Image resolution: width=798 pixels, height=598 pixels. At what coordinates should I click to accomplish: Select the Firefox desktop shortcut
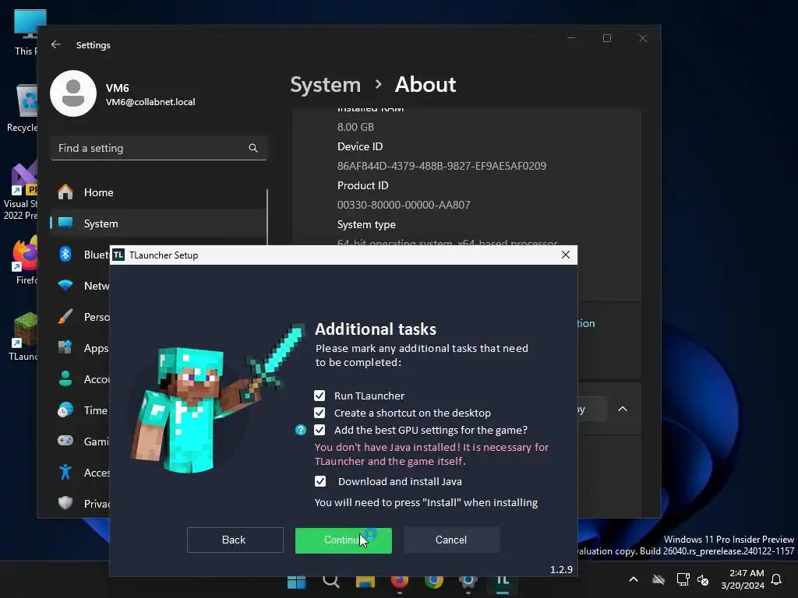[x=24, y=259]
